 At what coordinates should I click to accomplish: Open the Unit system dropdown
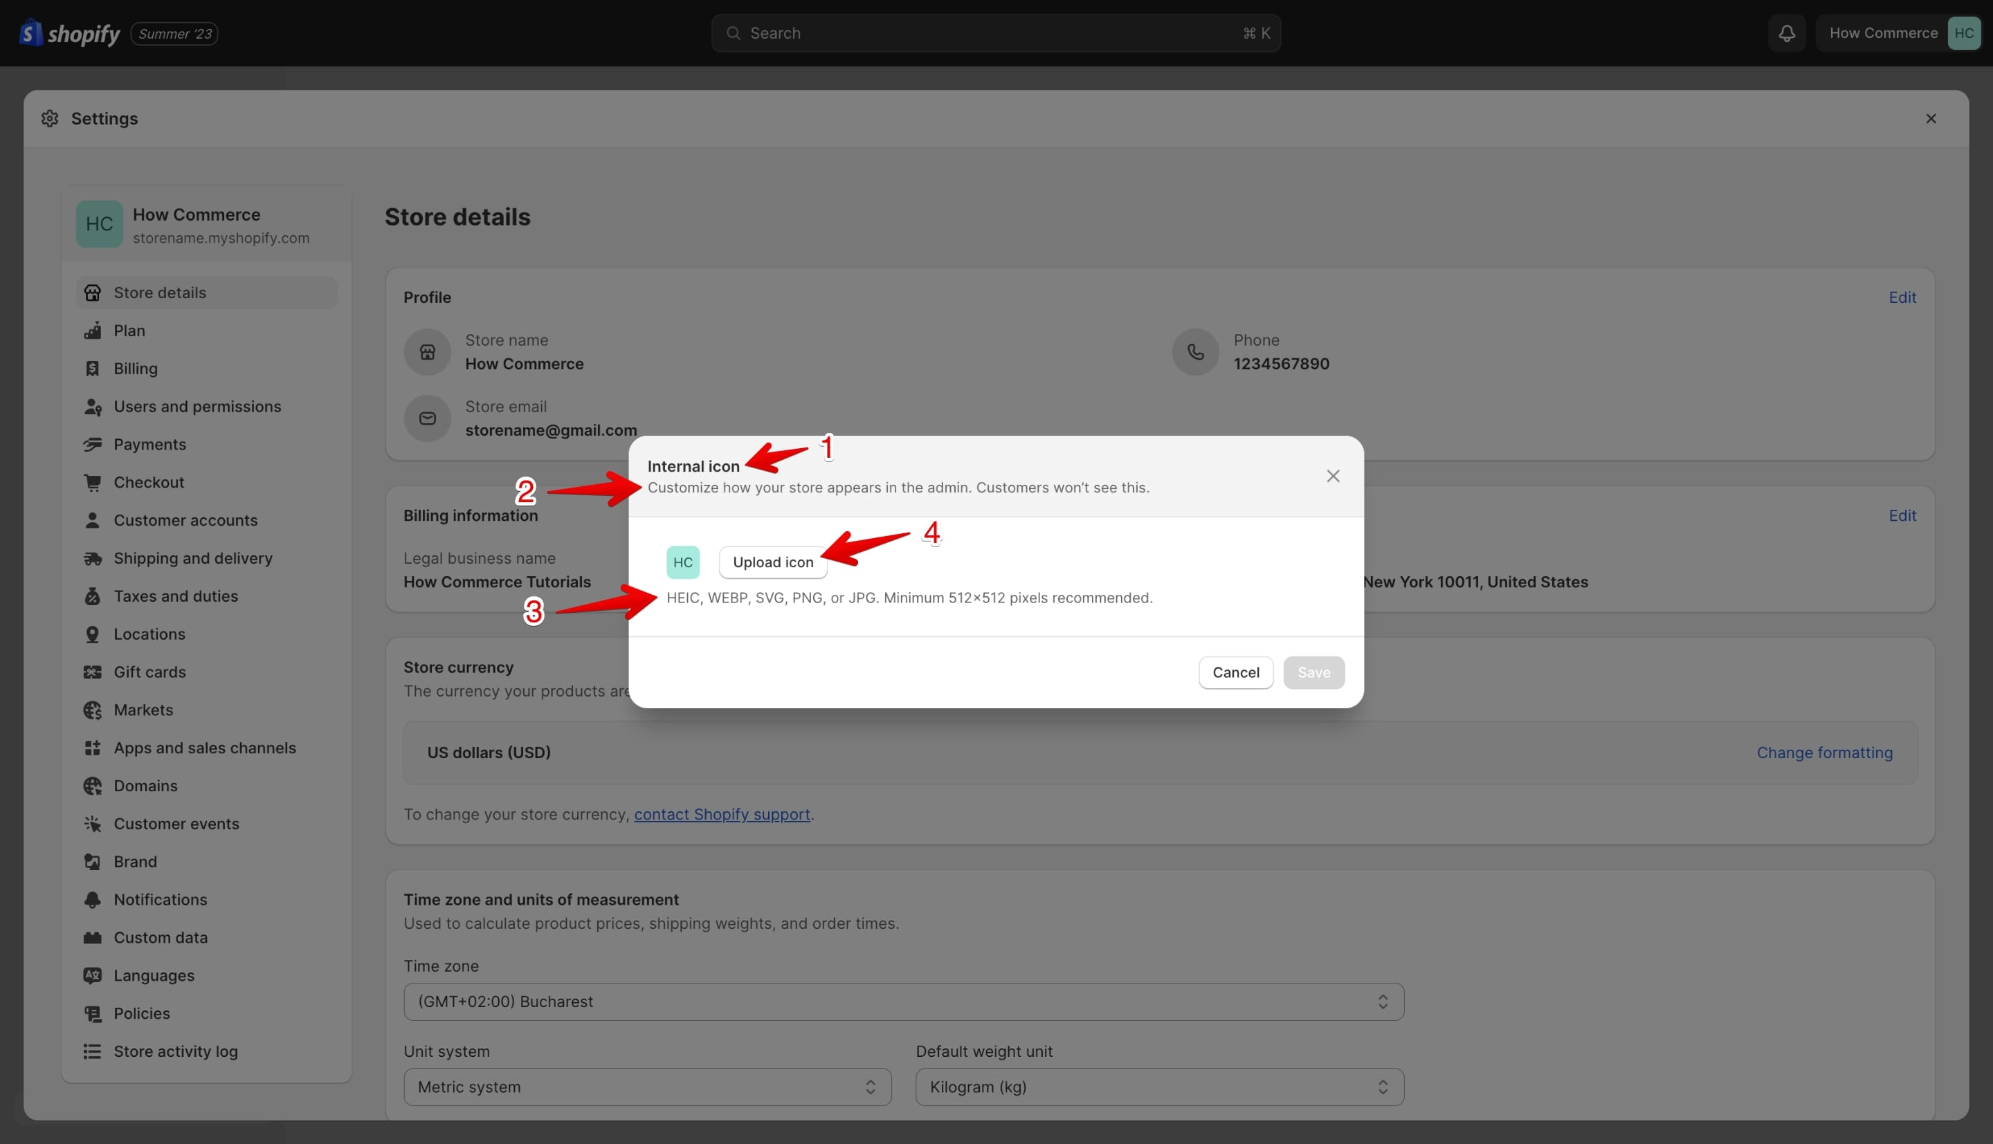point(647,1087)
